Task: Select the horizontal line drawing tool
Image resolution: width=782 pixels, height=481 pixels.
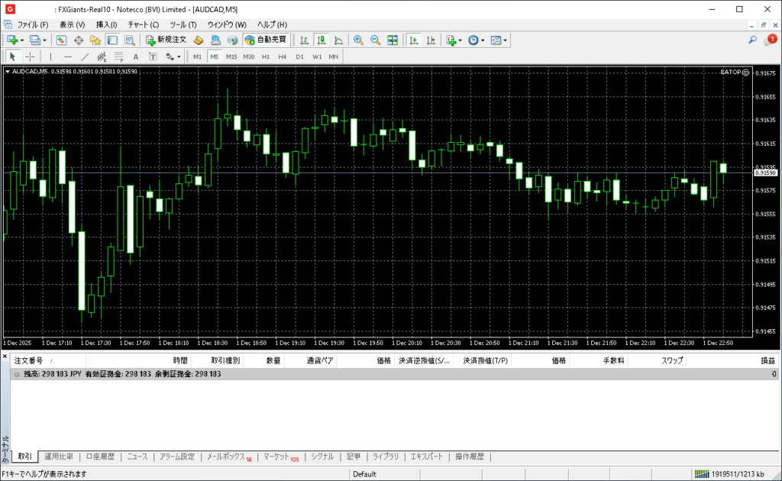Action: coord(68,56)
